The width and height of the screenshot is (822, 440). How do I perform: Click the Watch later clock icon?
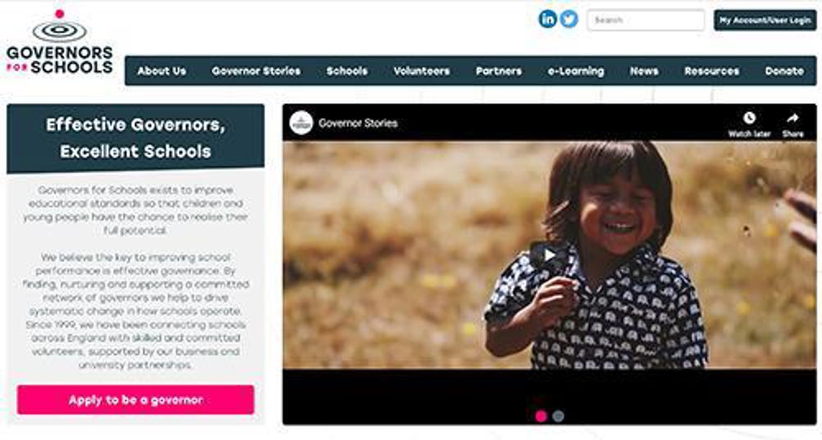click(x=749, y=118)
